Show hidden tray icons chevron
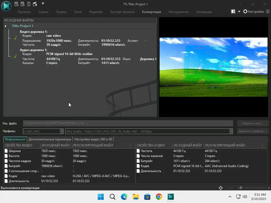This screenshot has height=203, width=271. 230,197
